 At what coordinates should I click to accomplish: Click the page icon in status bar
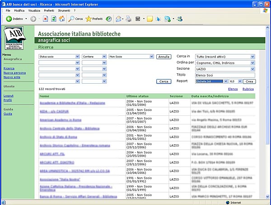[x=4, y=202]
